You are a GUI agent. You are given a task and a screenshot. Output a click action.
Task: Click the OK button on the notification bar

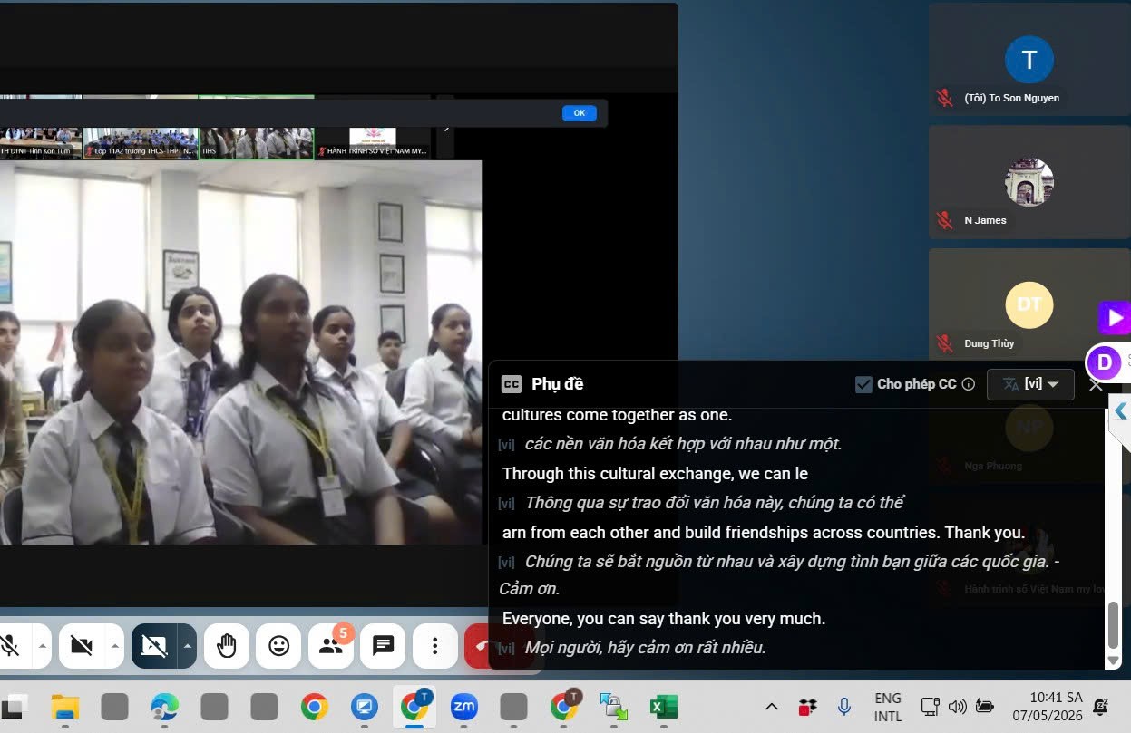pos(579,113)
